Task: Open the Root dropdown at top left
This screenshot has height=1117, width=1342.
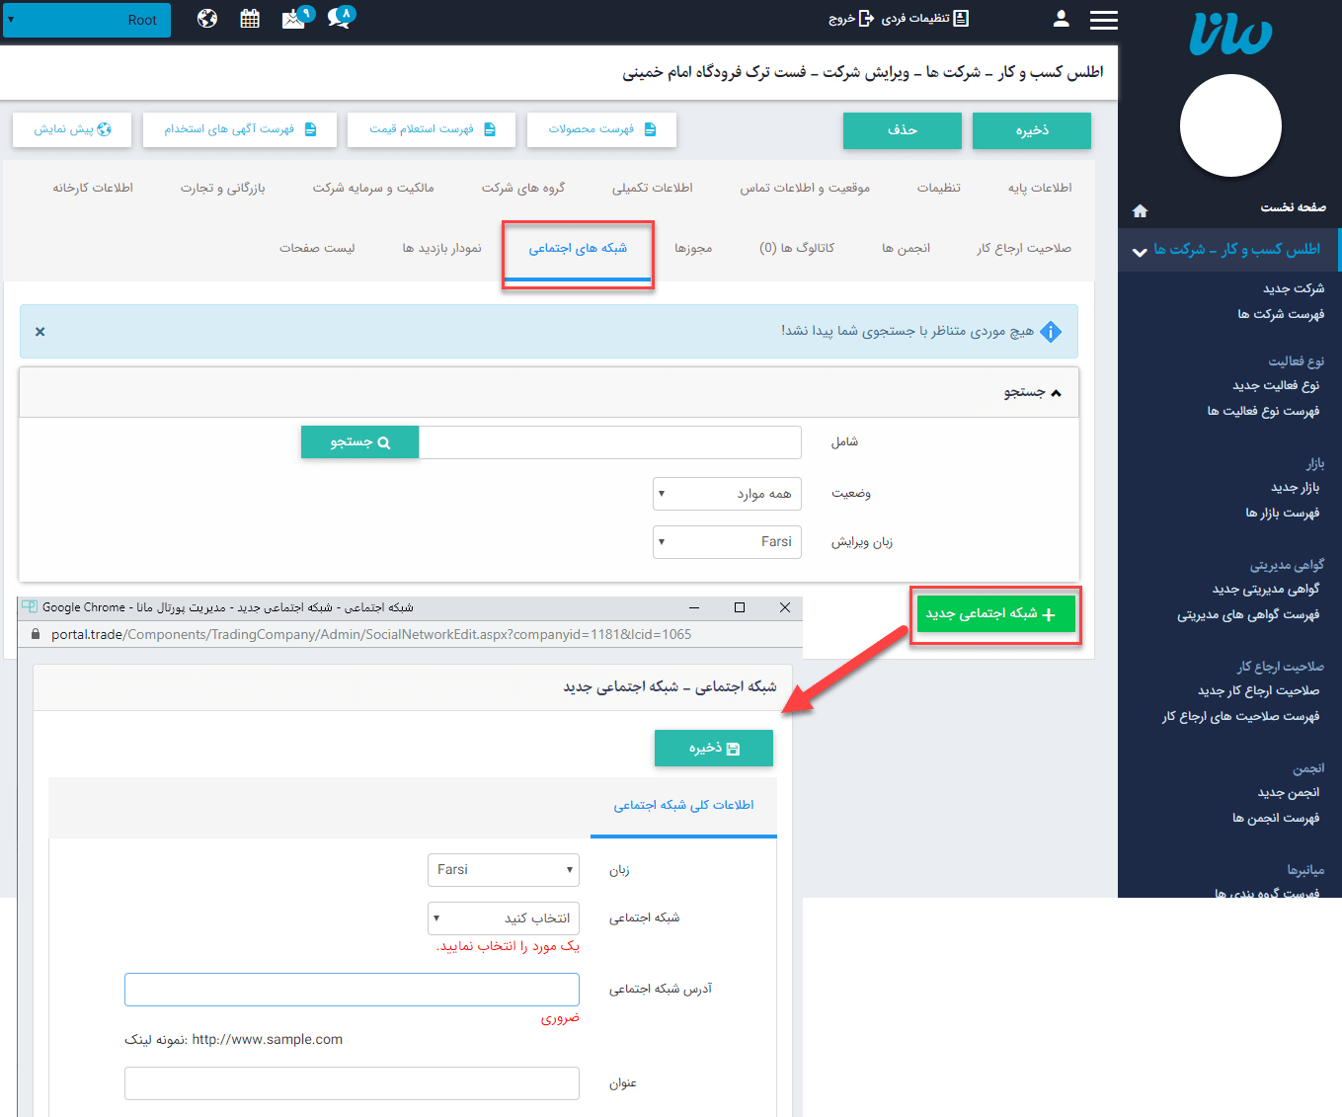Action: [87, 20]
